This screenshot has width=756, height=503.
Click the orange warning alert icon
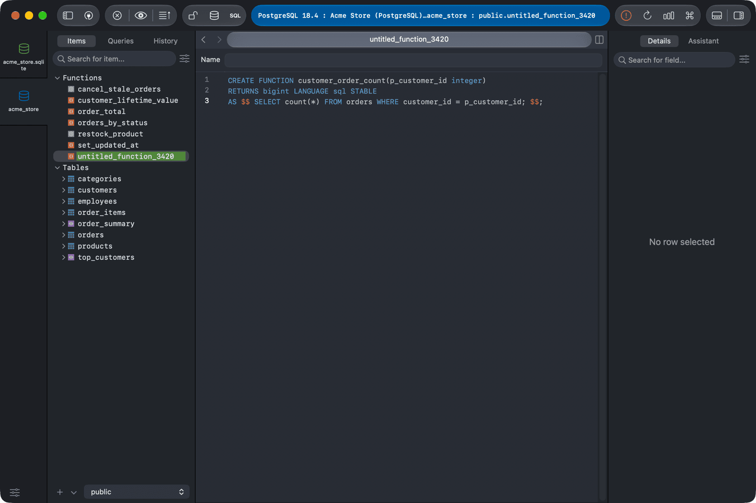pos(626,16)
